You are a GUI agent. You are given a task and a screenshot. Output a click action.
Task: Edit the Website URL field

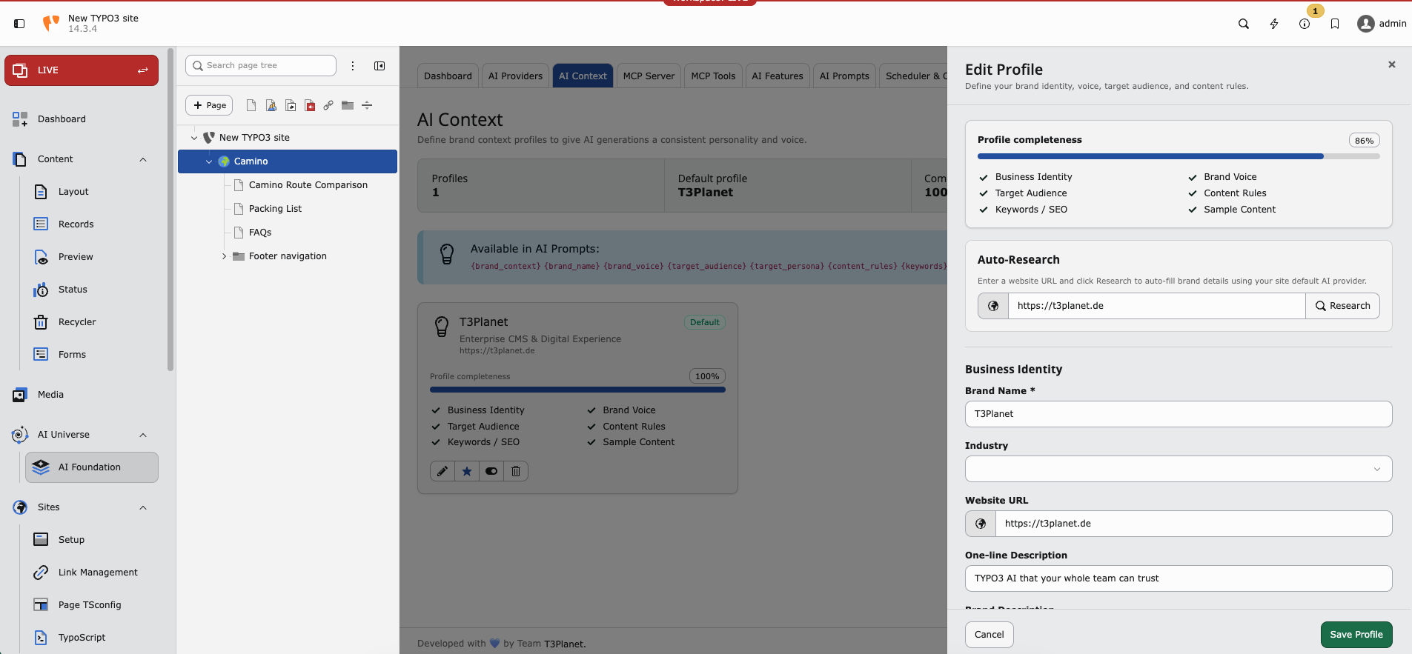1193,524
